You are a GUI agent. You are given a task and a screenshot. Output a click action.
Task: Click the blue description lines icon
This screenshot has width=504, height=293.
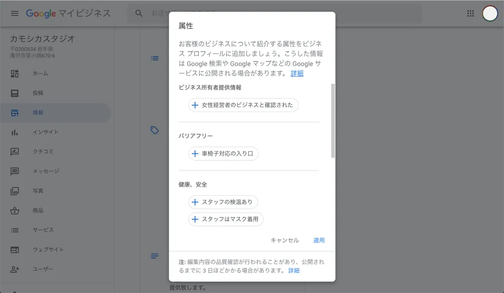pyautogui.click(x=155, y=256)
